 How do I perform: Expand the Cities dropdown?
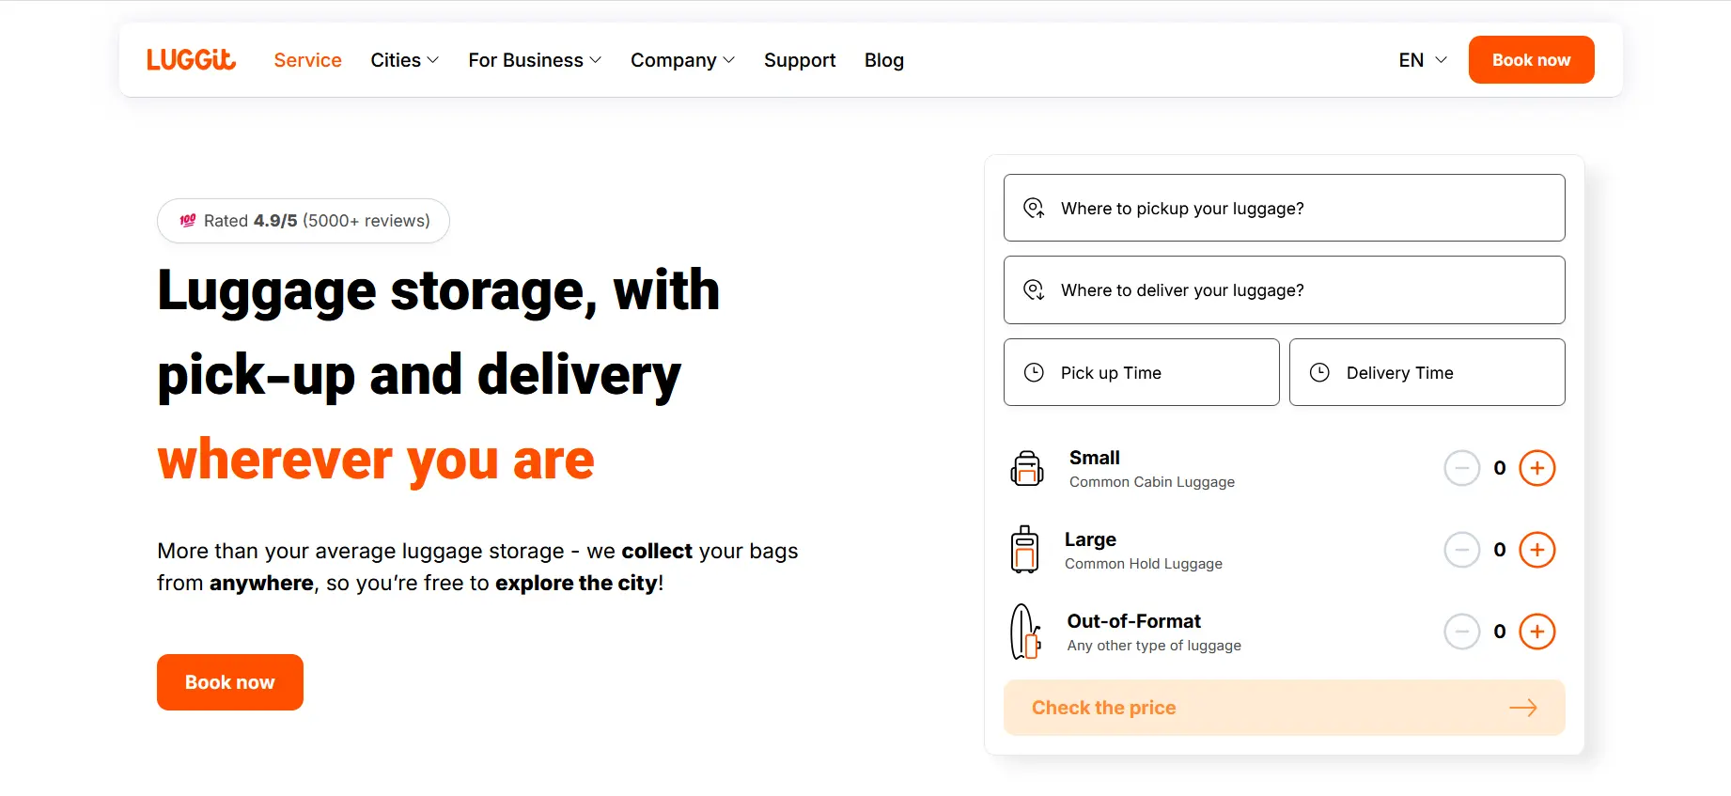point(405,60)
